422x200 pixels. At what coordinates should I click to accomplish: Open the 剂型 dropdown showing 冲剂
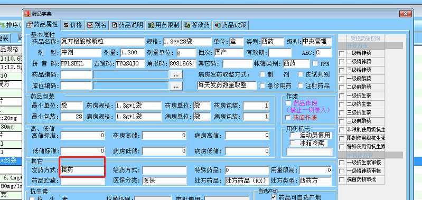tap(81, 52)
